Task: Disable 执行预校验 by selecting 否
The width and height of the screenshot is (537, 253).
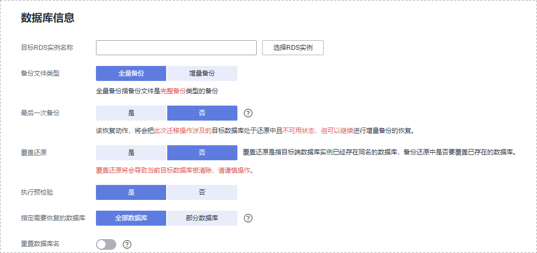Action: pos(202,192)
